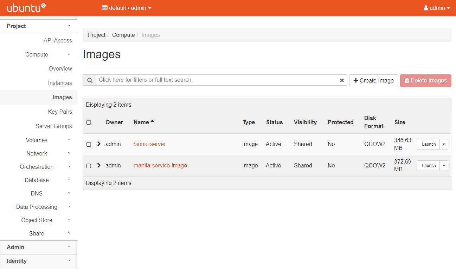Screen dimensions: 456x272
Task: Expand the Volumes section in sidebar
Action: coord(37,140)
